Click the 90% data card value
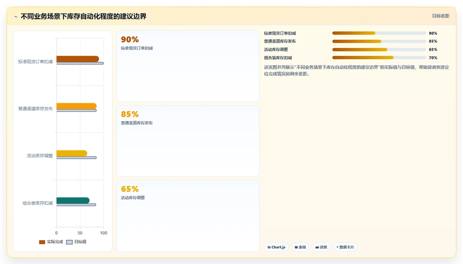This screenshot has height=264, width=463. (130, 40)
